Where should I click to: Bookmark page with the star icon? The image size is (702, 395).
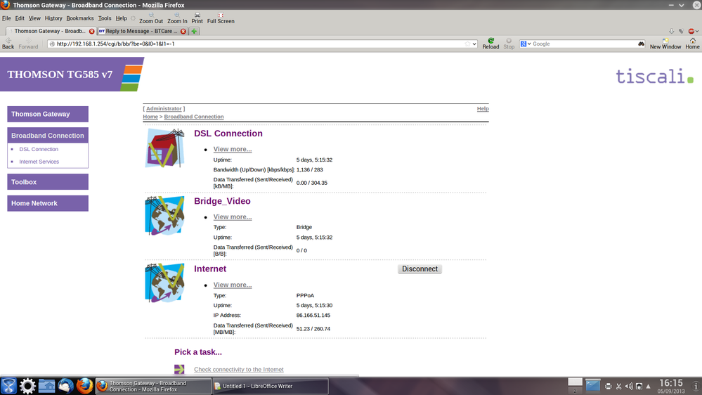(467, 44)
